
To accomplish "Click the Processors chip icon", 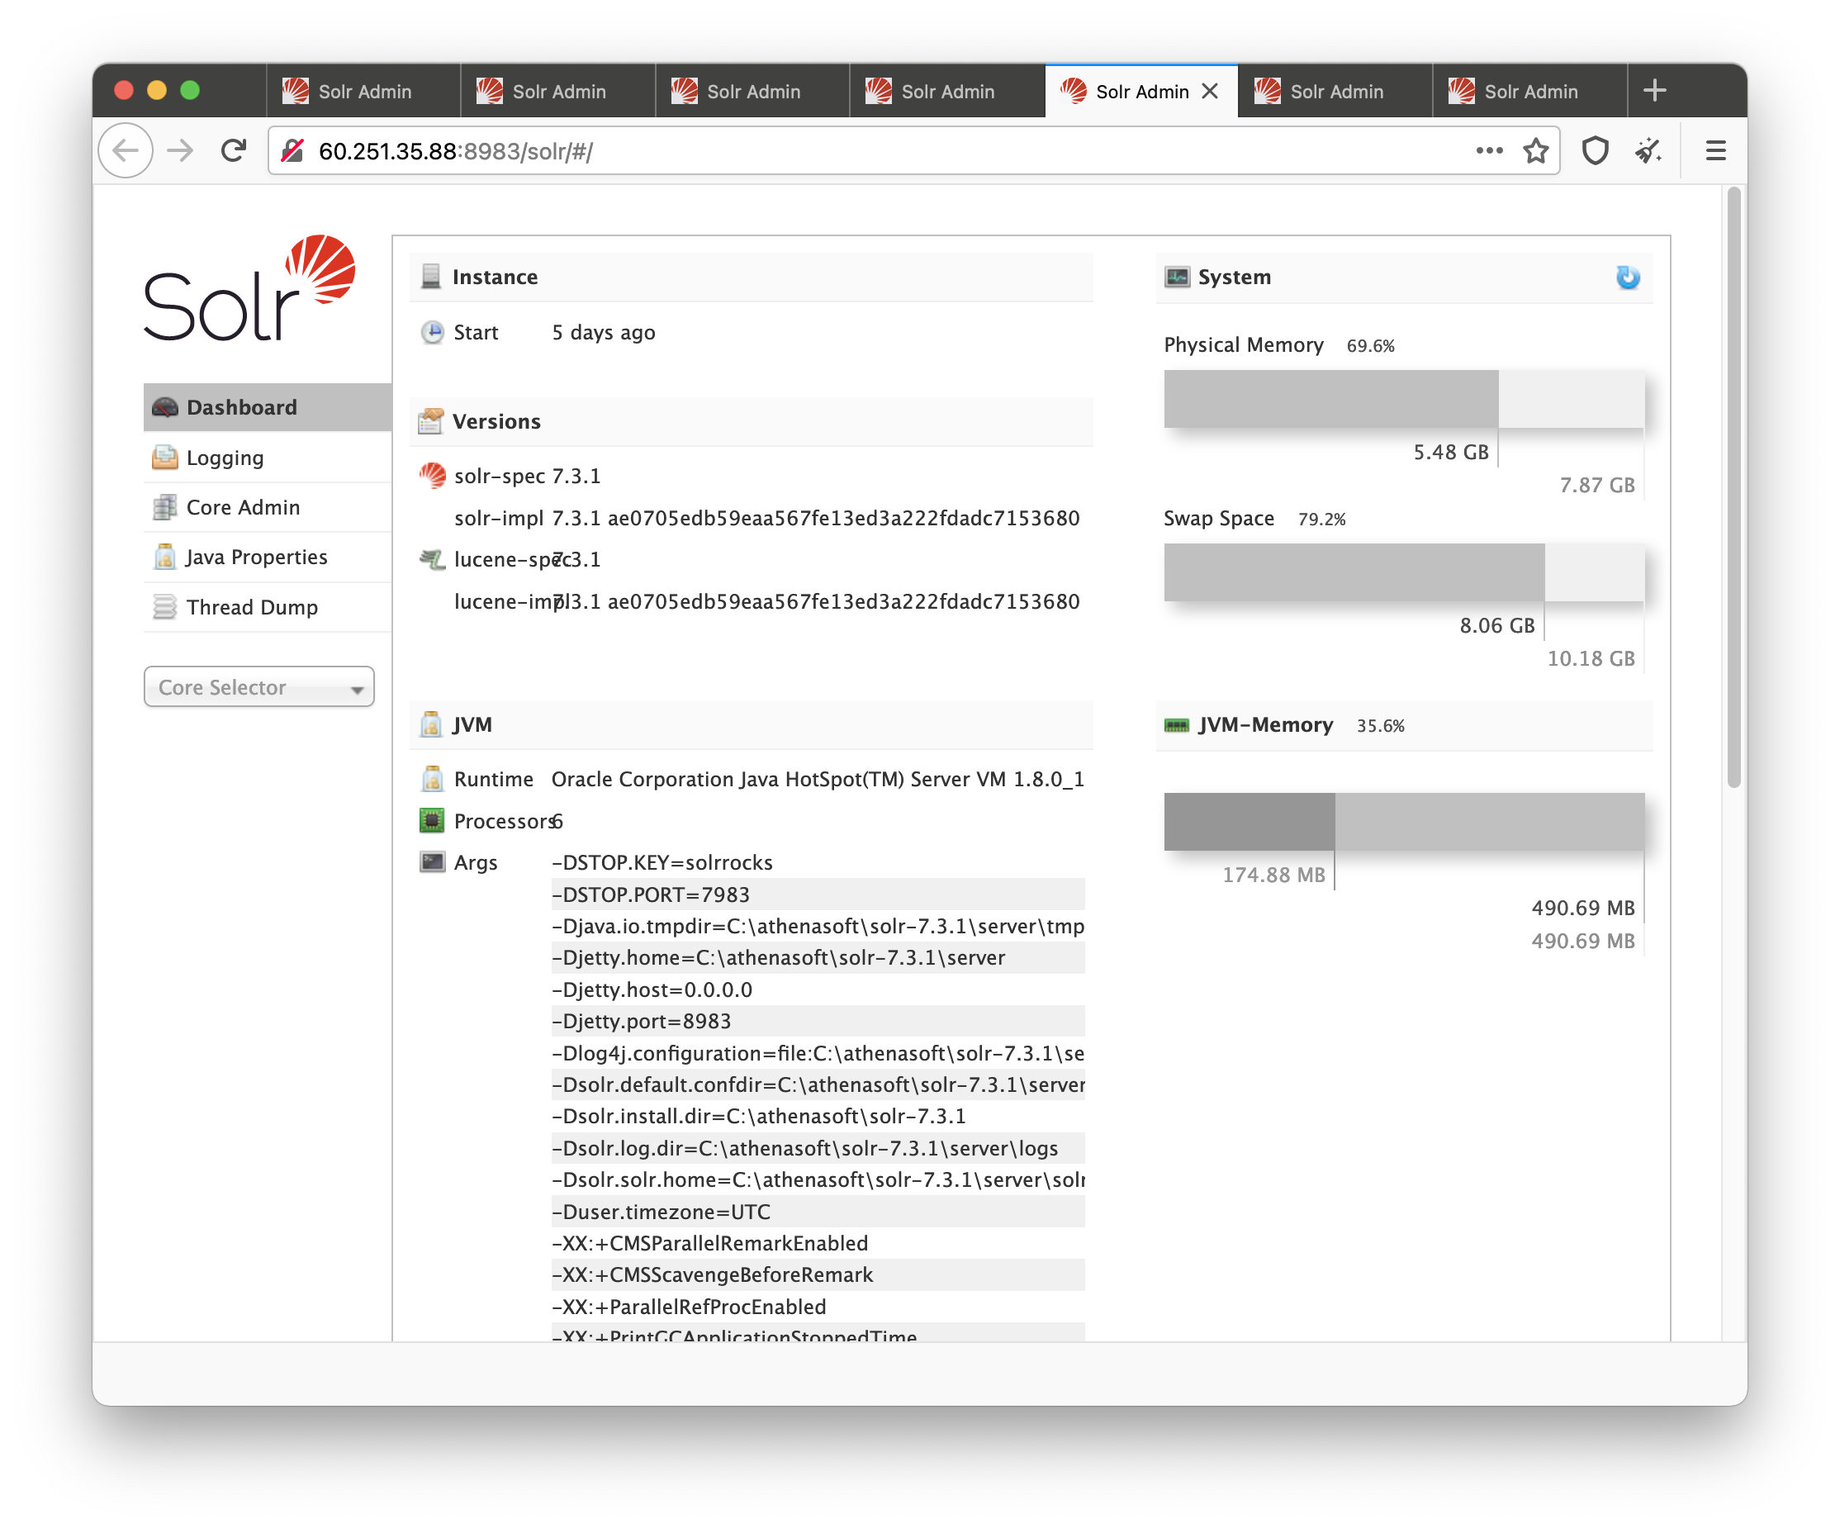I will (432, 821).
